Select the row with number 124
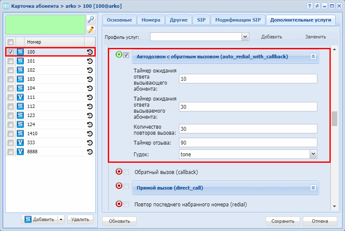The height and width of the screenshot is (231, 345). (50, 124)
